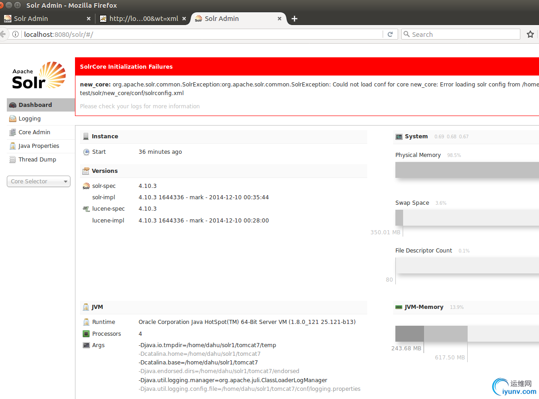539x399 pixels.
Task: Click the Processors chip icon
Action: tap(86, 333)
